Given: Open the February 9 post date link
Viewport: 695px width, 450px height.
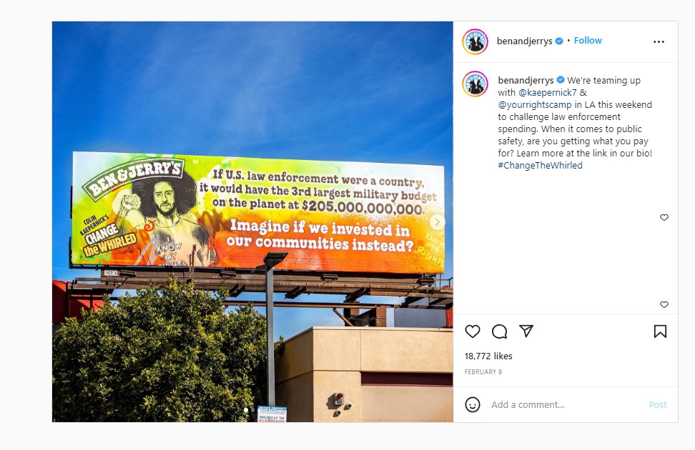Looking at the screenshot, I should 483,372.
